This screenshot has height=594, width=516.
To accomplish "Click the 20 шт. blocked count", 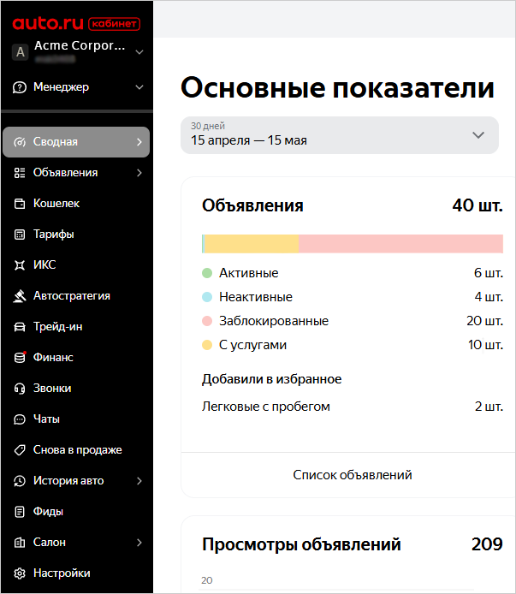I will 484,321.
